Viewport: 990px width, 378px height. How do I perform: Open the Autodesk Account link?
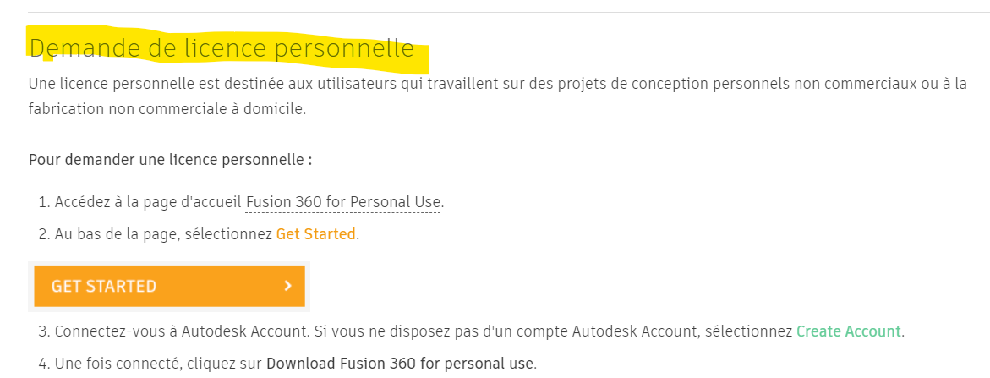[243, 331]
